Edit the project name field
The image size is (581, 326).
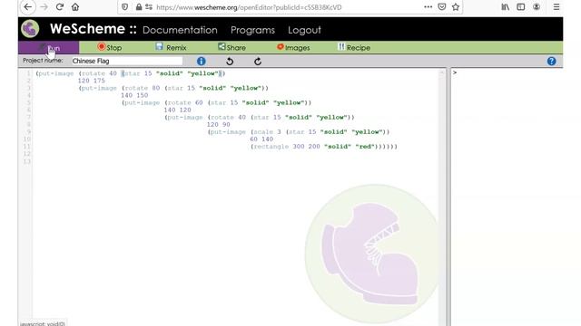[127, 61]
